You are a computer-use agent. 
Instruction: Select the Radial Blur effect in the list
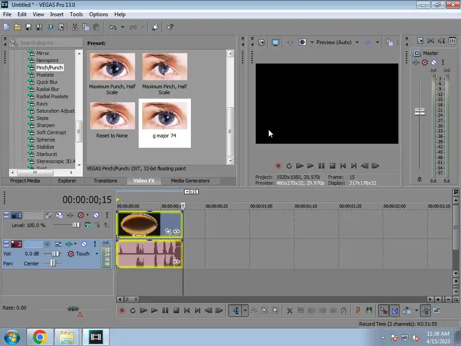pyautogui.click(x=48, y=89)
